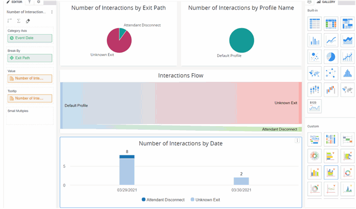This screenshot has height=209, width=356.
Task: Switch to the Editor tab
Action: point(14,2)
